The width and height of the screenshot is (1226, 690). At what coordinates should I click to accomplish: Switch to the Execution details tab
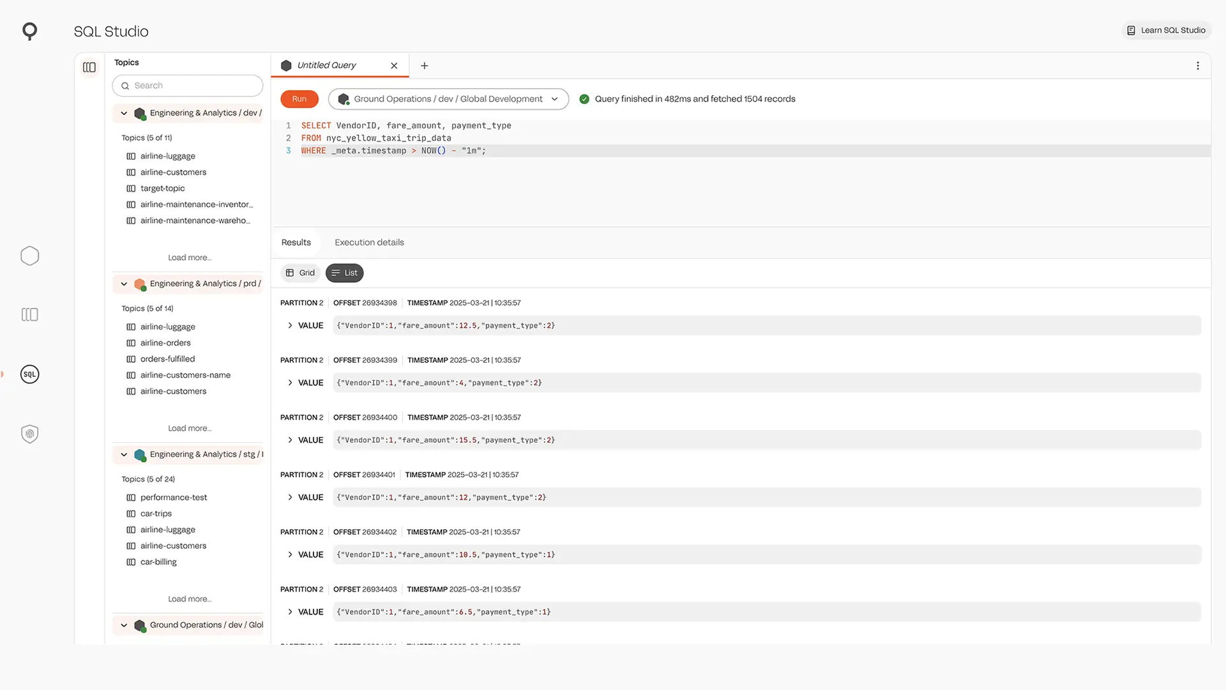[369, 243]
